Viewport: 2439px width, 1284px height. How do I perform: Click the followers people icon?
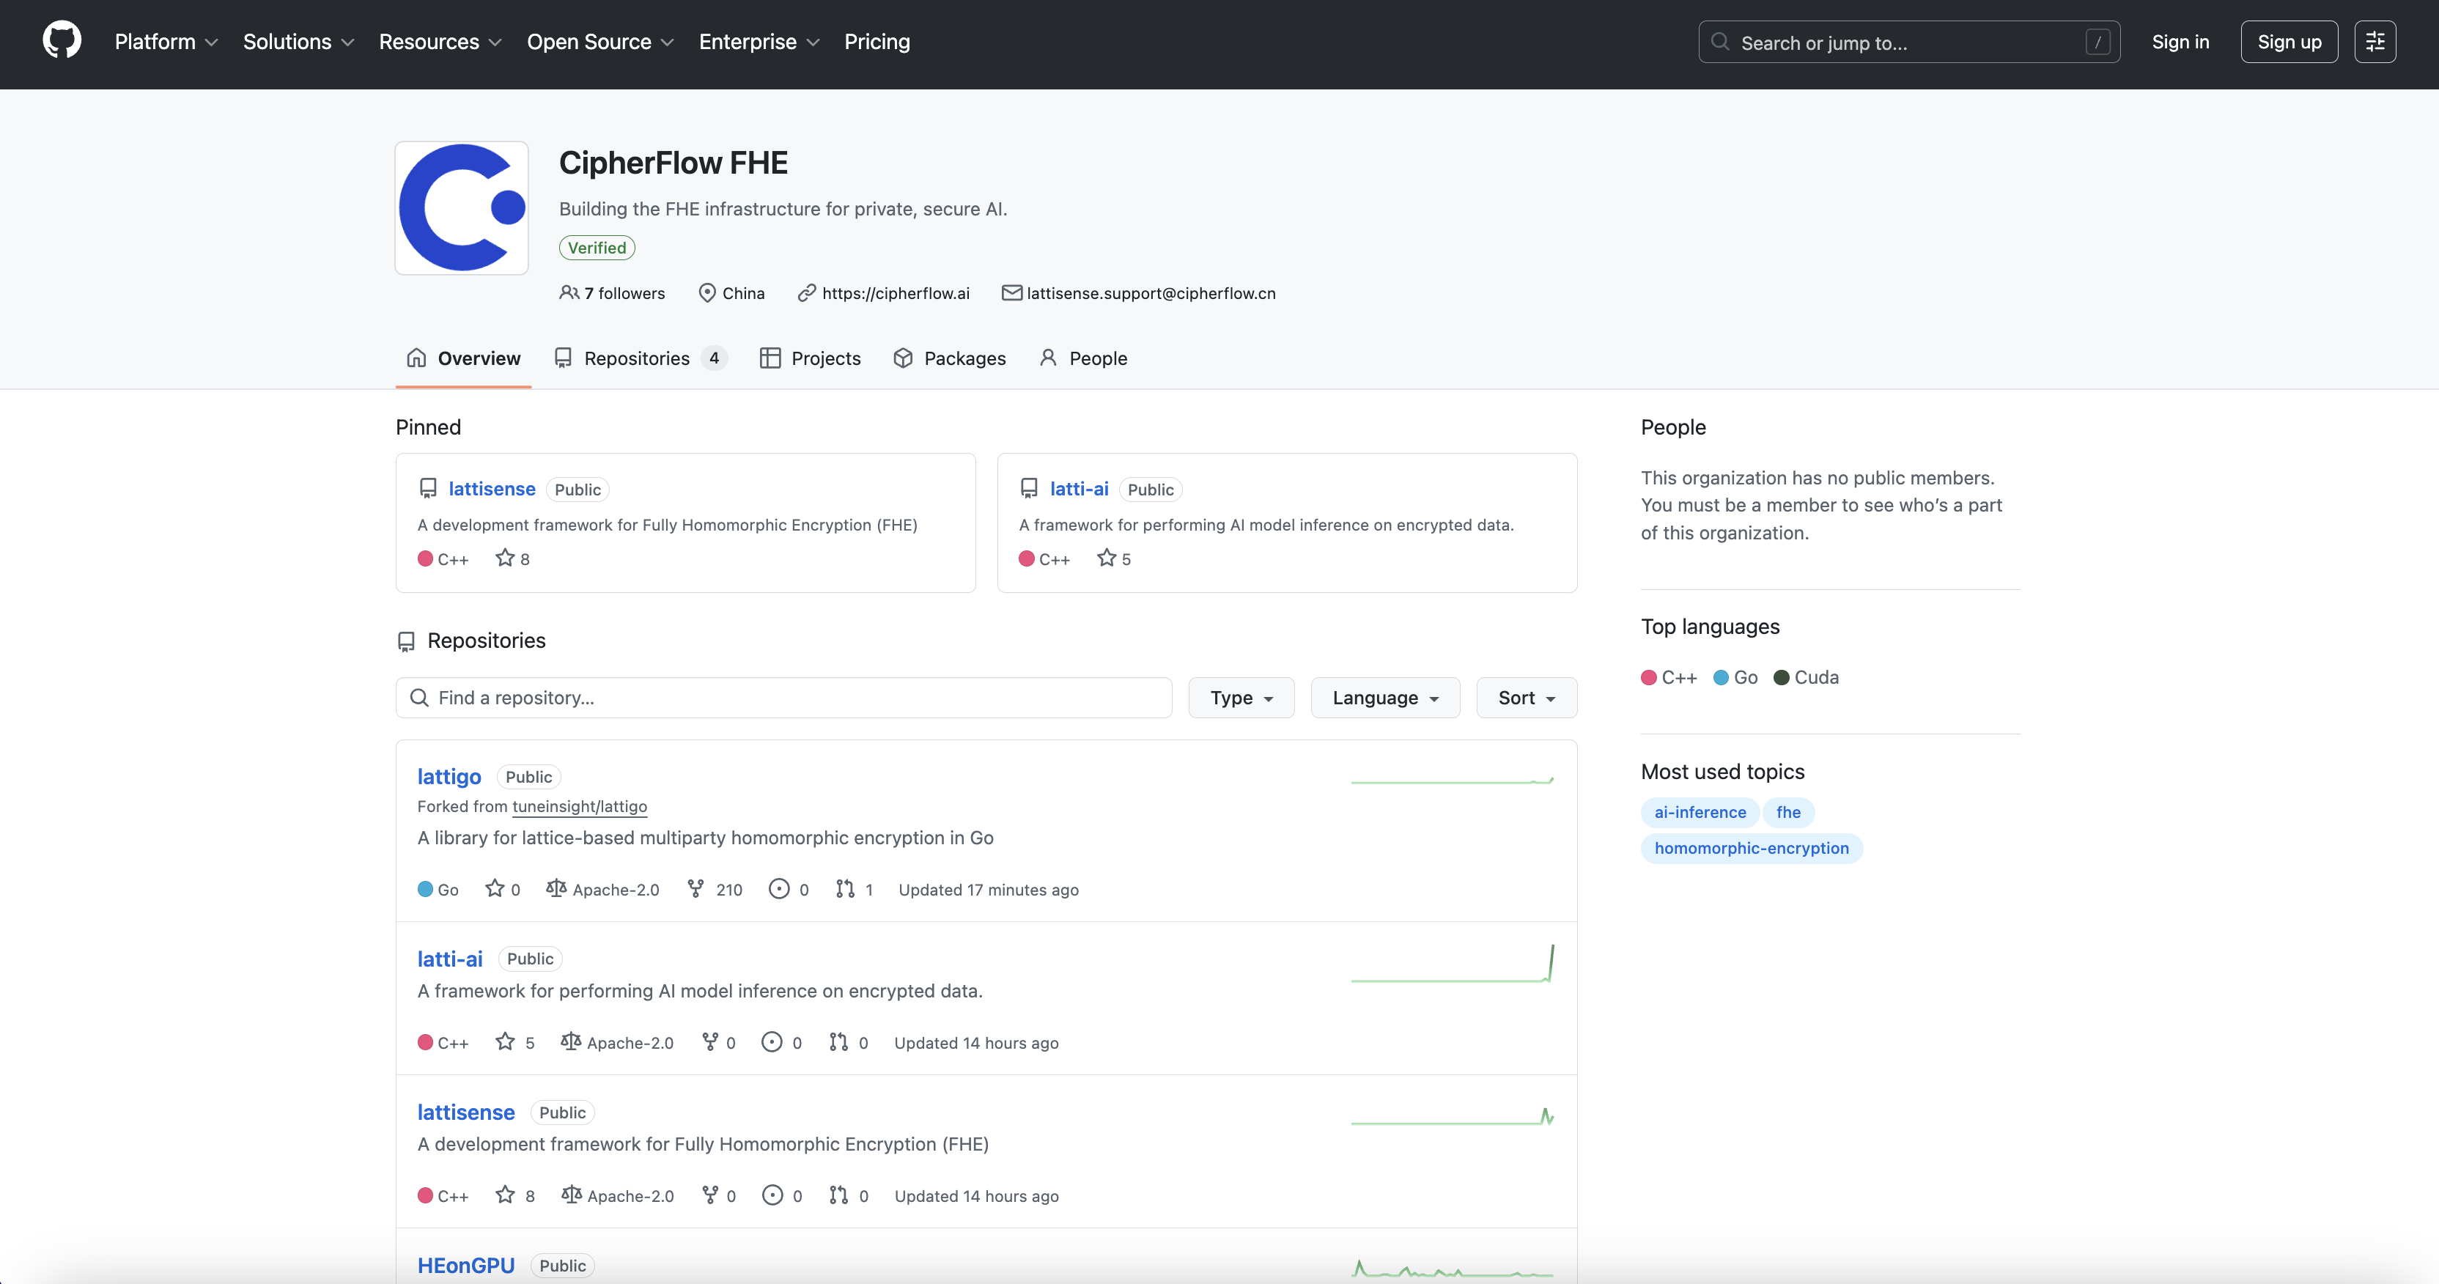tap(569, 292)
